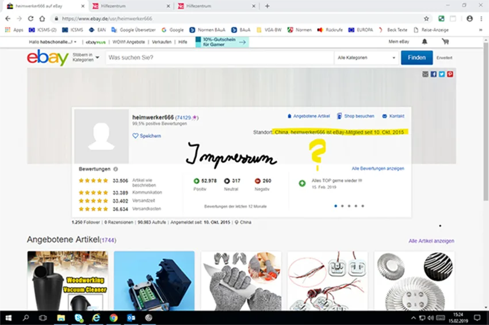The width and height of the screenshot is (489, 325).
Task: Open the browser home page icon
Action: coord(42,19)
